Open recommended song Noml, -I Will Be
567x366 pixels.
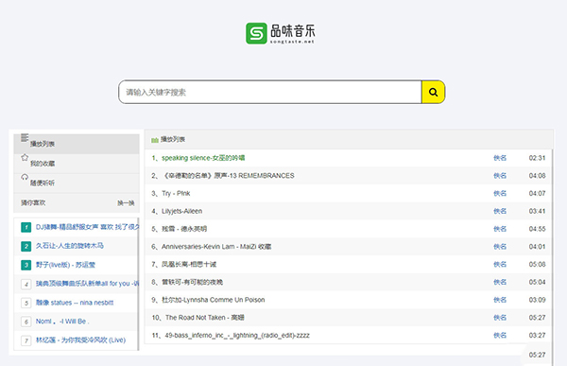click(x=62, y=322)
